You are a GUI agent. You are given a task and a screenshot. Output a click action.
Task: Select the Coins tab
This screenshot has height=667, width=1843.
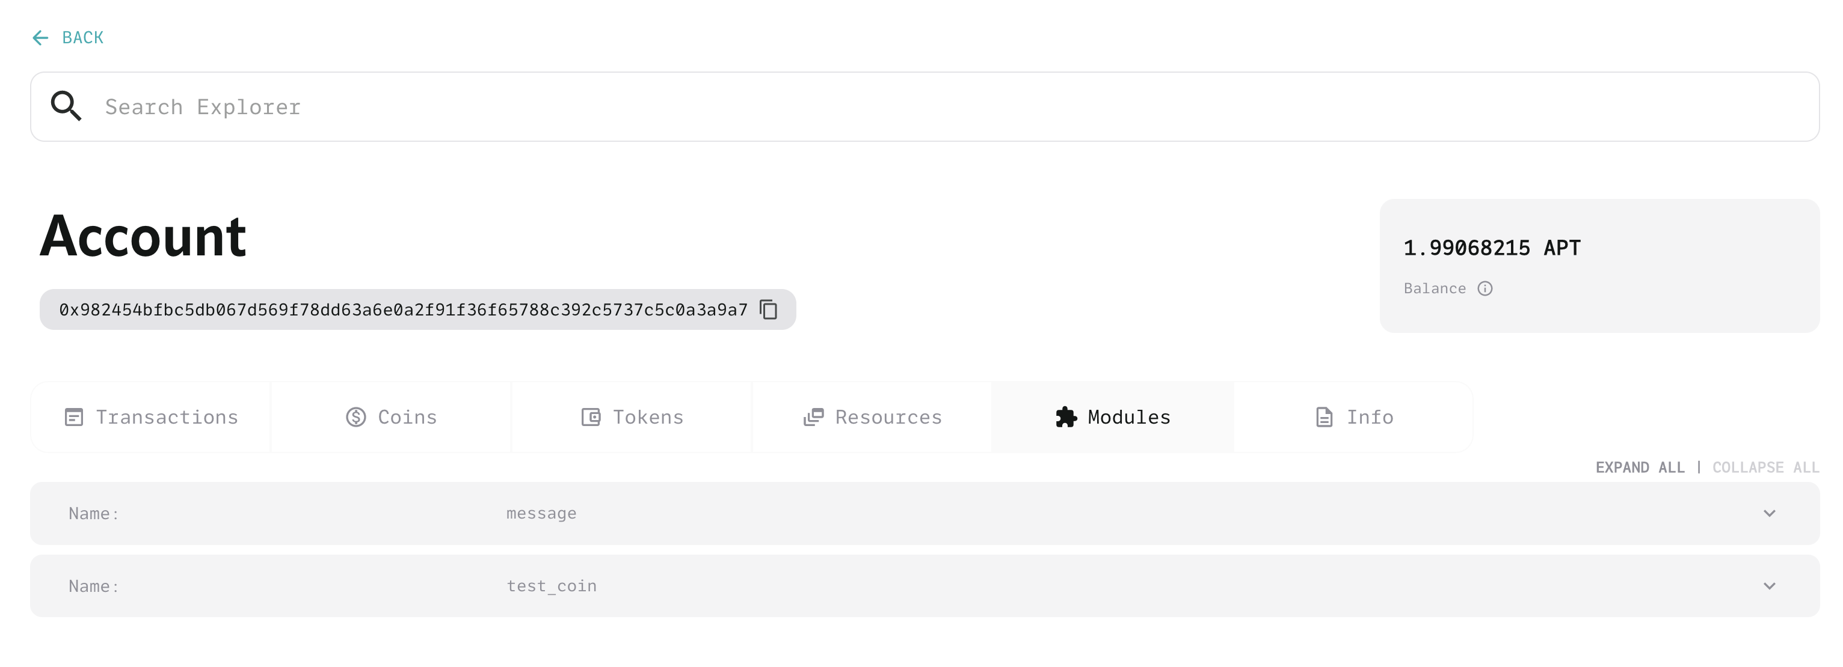[x=392, y=417]
